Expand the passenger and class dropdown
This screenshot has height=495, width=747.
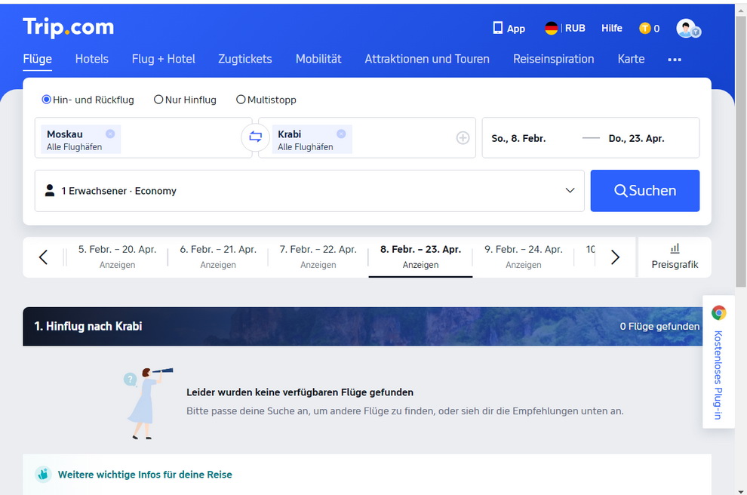point(570,191)
